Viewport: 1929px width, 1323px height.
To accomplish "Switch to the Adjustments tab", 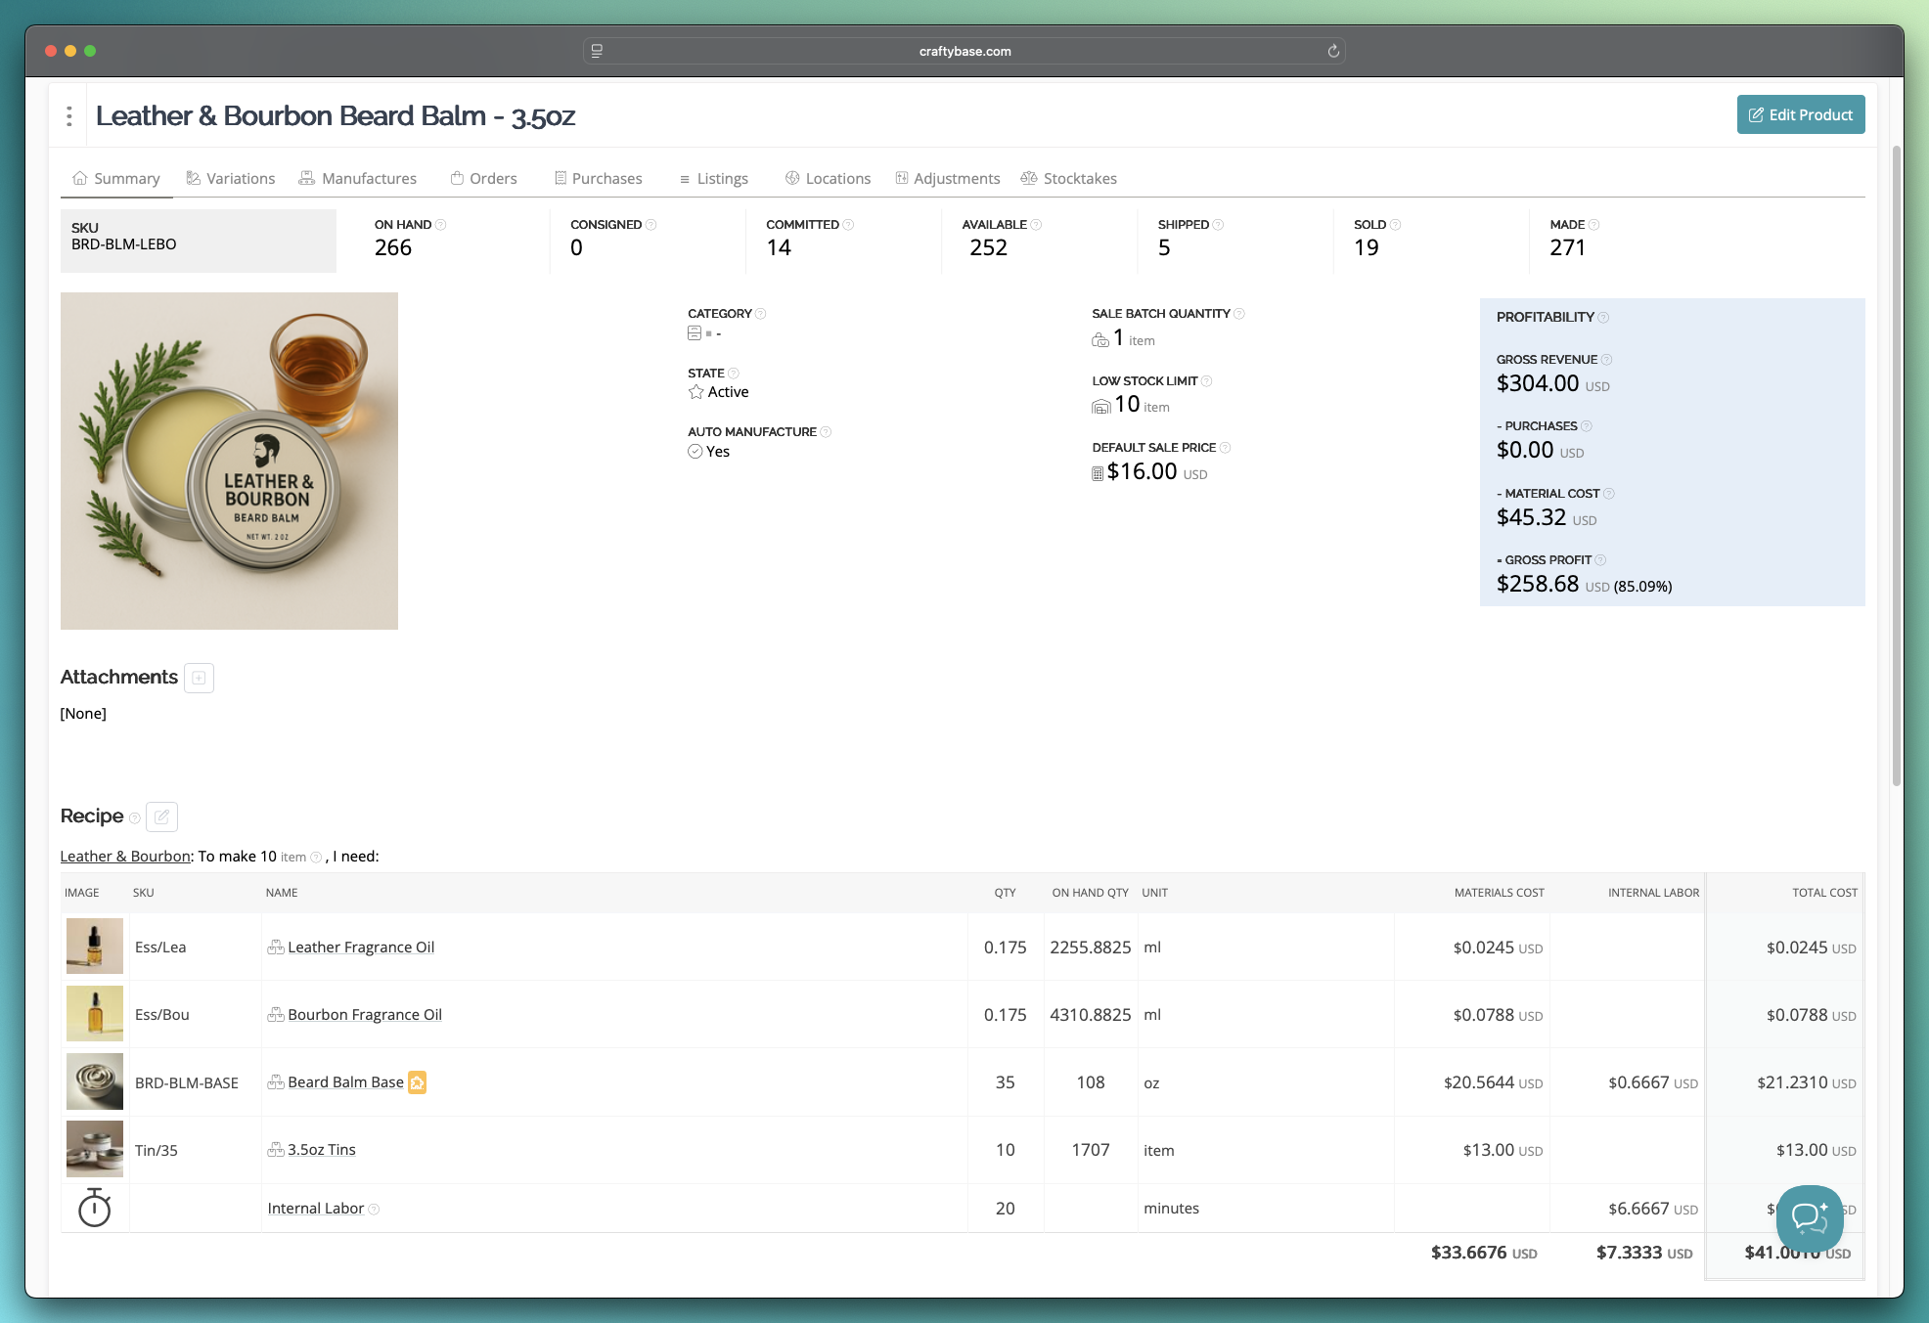I will point(959,178).
